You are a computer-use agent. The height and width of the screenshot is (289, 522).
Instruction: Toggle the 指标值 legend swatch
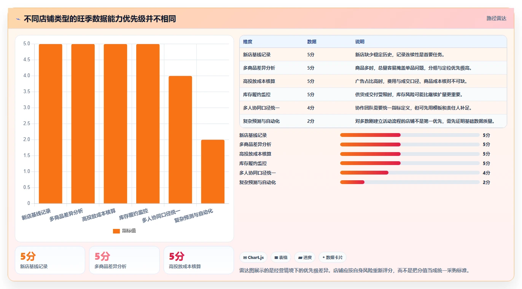116,231
